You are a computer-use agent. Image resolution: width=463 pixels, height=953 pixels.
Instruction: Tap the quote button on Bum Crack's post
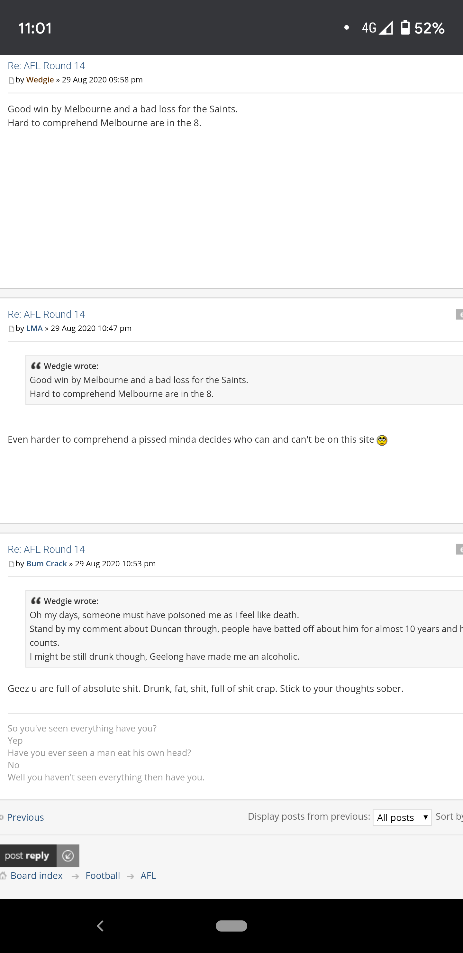point(459,549)
